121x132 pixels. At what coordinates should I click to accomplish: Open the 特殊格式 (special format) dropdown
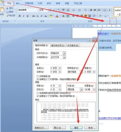click(81, 72)
